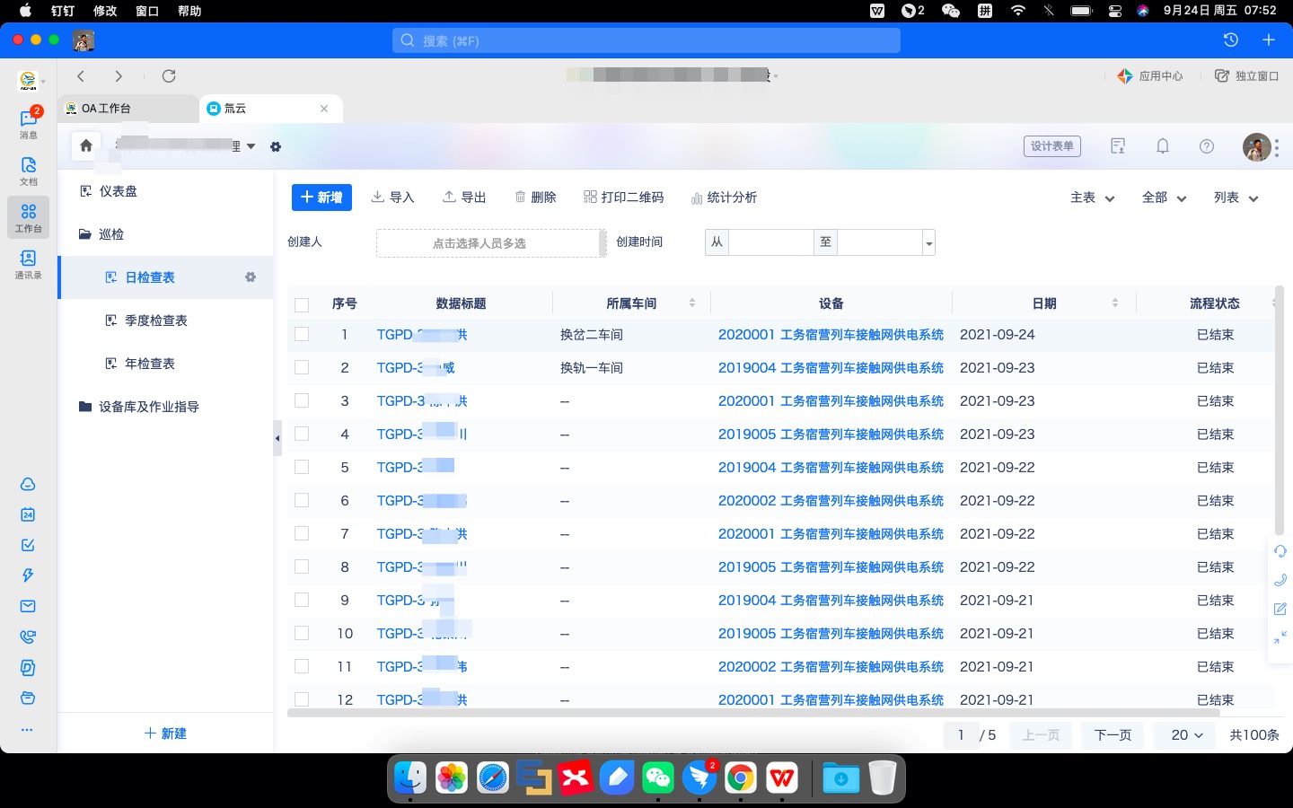Click the form template icon beside 设计表单

pyautogui.click(x=1118, y=146)
